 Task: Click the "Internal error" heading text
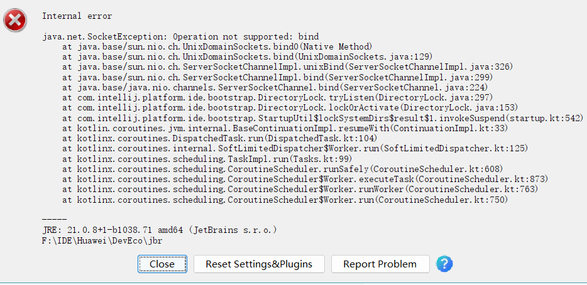pyautogui.click(x=77, y=16)
